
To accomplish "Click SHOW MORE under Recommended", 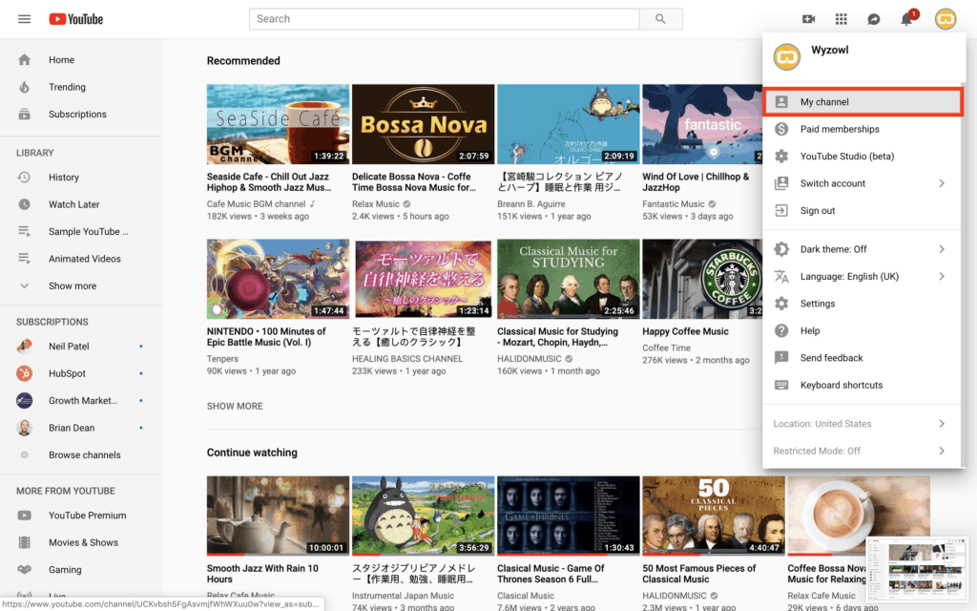I will click(235, 406).
